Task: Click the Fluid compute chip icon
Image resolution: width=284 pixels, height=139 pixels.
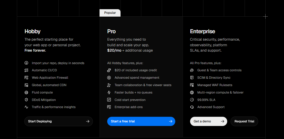Action: [x=26, y=92]
